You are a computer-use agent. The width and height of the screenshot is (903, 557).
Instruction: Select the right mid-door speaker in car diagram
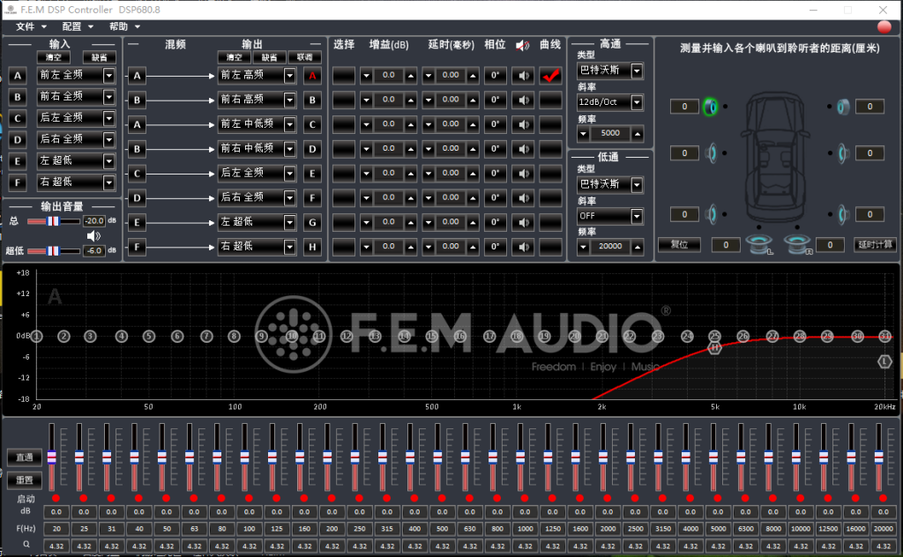[x=842, y=153]
